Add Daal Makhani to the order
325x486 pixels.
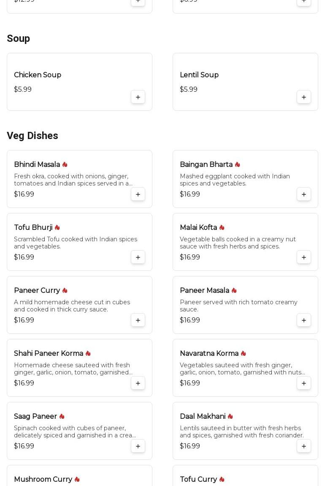coord(304,446)
